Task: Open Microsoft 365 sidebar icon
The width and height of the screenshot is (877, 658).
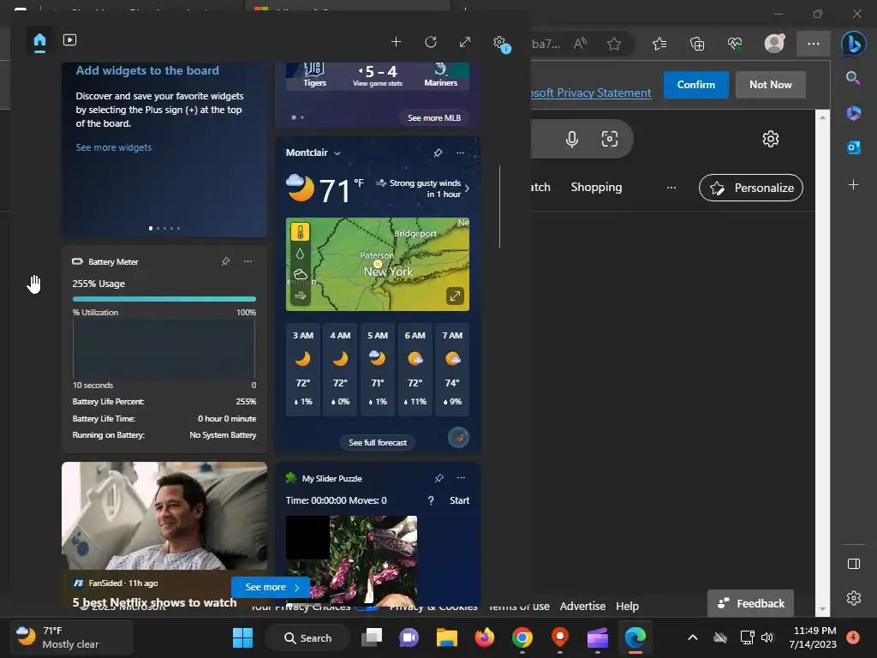Action: (x=854, y=112)
